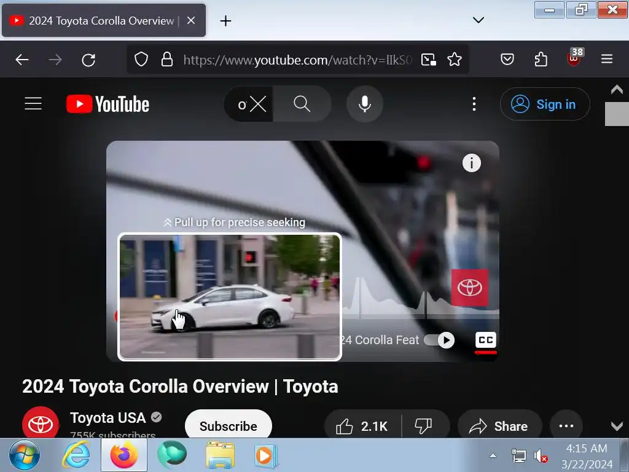Screen dimensions: 629x472
Task: Click the page scrollbar up arrow
Action: coord(617,89)
